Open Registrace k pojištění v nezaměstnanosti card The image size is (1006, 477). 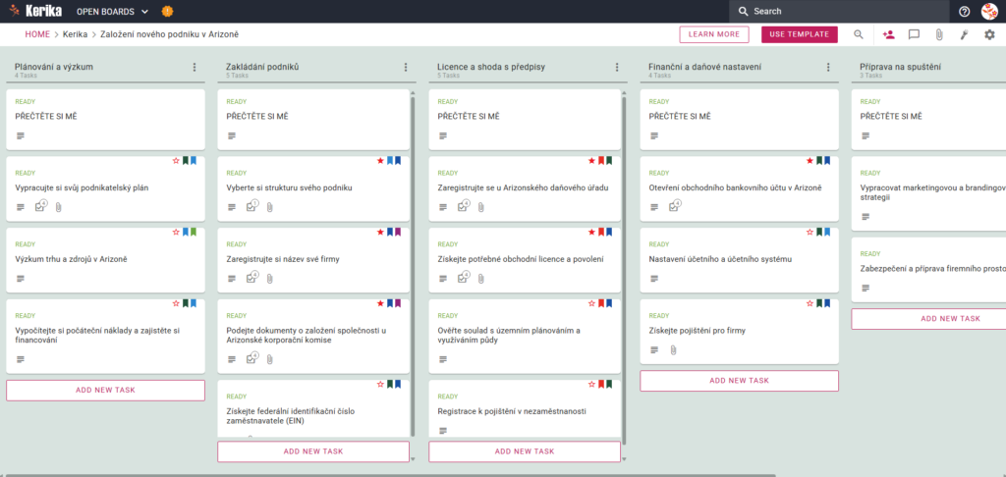coord(525,408)
